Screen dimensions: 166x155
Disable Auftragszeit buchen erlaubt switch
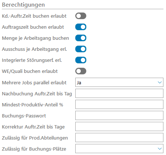[x=81, y=27]
